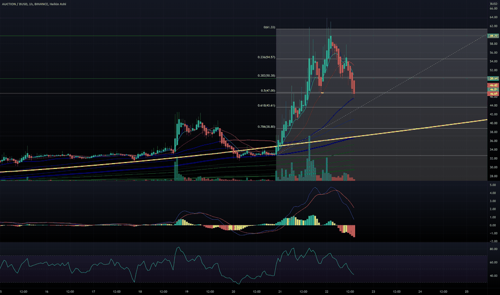Select the 0(61.33) Fibonacci level label

[x=269, y=27]
